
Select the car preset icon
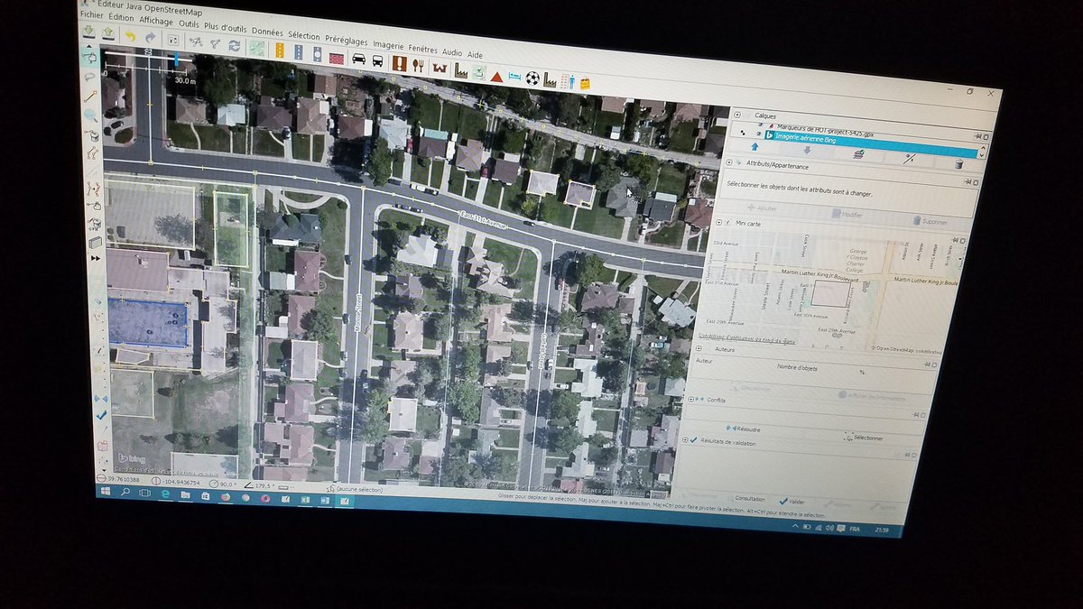[x=358, y=59]
